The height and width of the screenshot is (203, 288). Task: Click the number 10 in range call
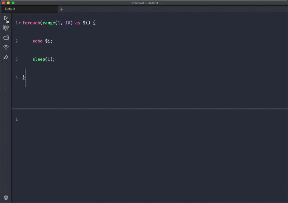point(68,23)
